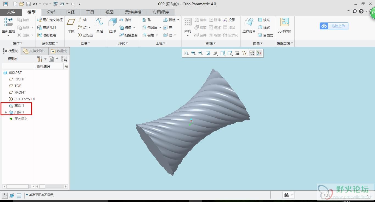Select the 轴 axis tool
The image size is (375, 202).
click(x=82, y=20)
